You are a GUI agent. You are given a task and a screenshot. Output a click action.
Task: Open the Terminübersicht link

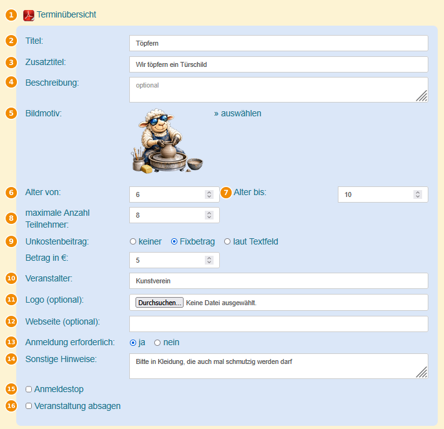pos(66,14)
